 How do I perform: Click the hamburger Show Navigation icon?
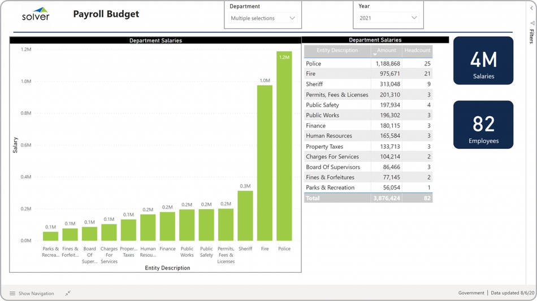(x=12, y=294)
